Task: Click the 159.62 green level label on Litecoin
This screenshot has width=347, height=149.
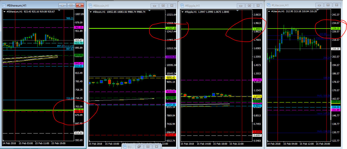Action: pos(336,102)
